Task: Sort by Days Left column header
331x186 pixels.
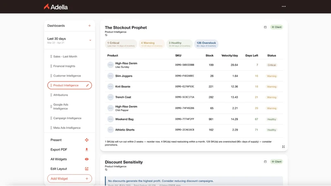Action: tap(252, 55)
